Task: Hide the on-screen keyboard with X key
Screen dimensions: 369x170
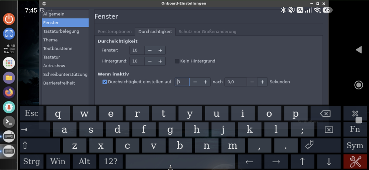Action: 355,114
